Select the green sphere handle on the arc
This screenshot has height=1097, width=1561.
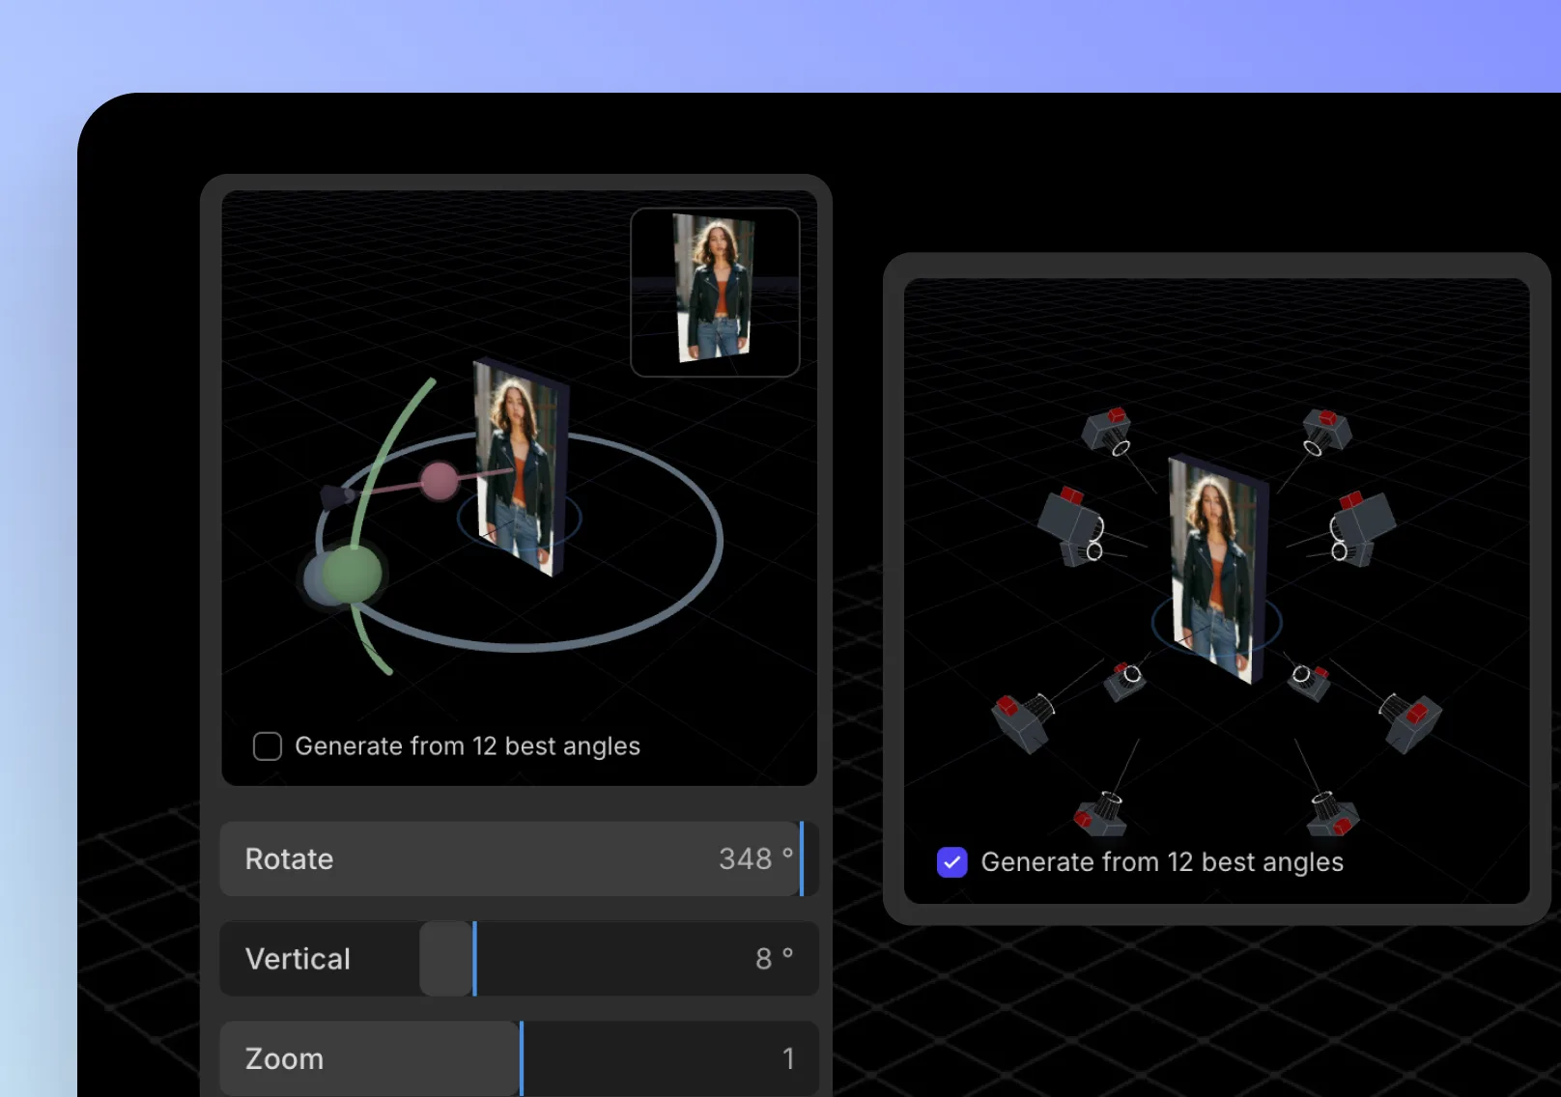click(x=351, y=574)
